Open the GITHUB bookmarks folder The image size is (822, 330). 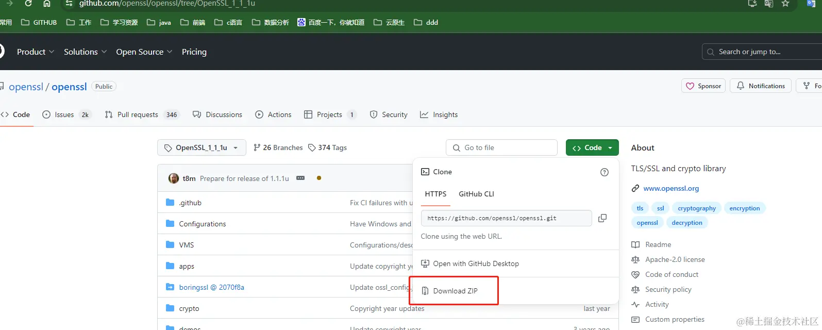[39, 22]
